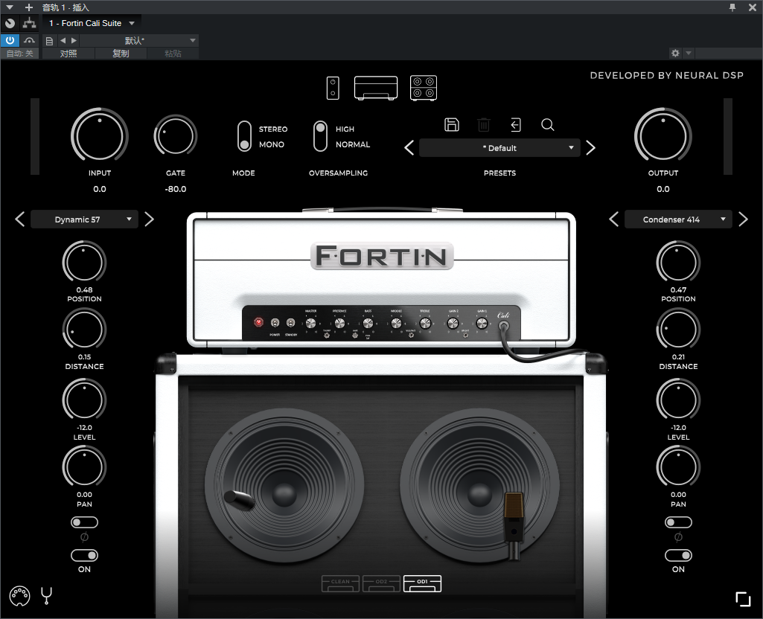The image size is (763, 619).
Task: Add a new insert with plus
Action: [29, 7]
